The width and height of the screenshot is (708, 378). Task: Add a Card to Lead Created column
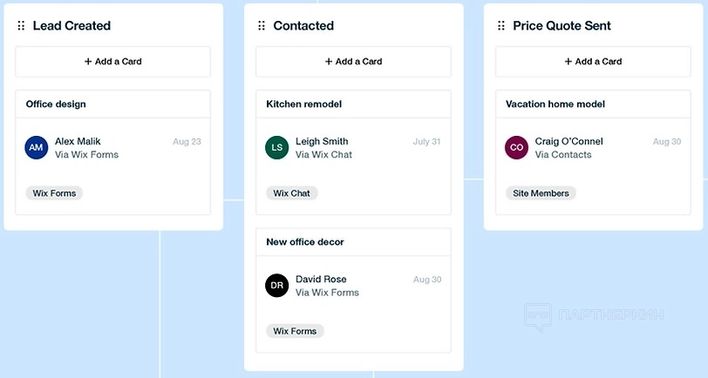point(113,62)
